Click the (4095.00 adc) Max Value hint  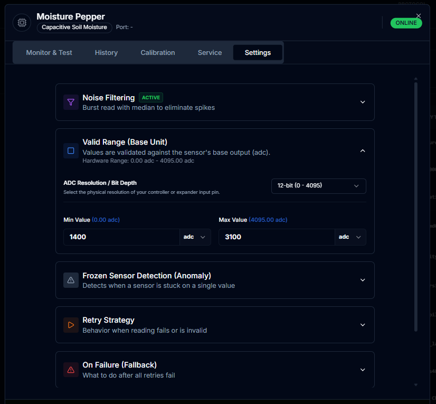click(268, 220)
